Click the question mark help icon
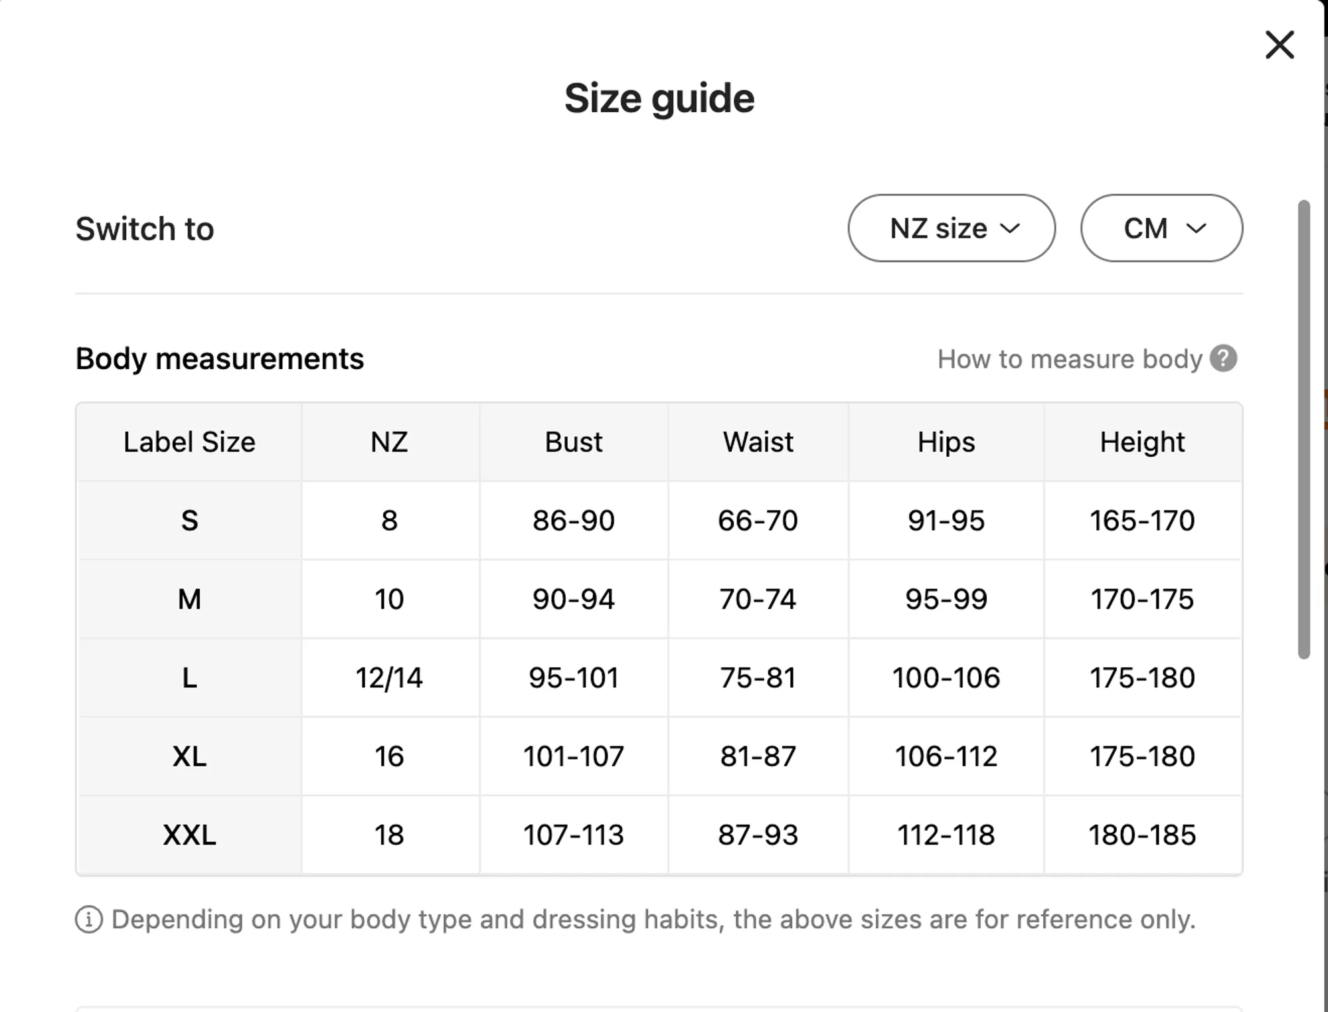The height and width of the screenshot is (1012, 1328). point(1223,359)
